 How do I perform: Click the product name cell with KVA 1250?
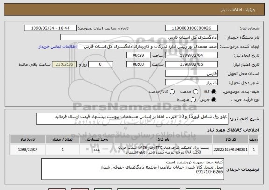point(163,150)
